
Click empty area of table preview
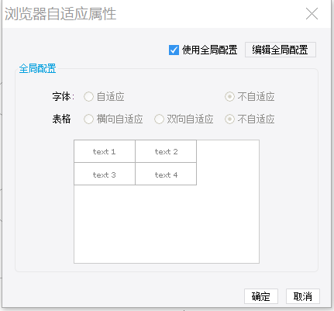pyautogui.click(x=167, y=224)
